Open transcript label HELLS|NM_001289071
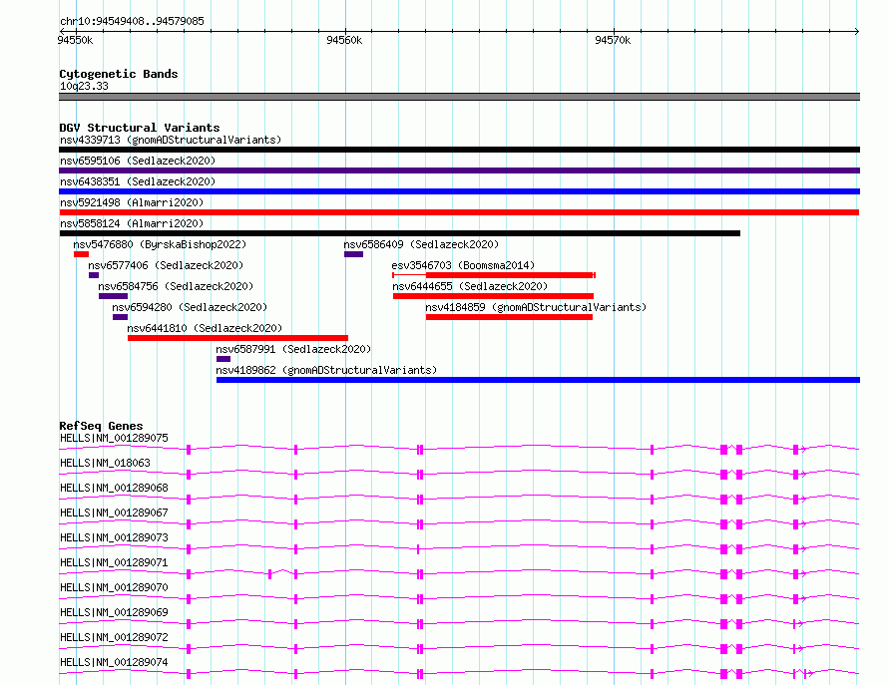 point(114,562)
